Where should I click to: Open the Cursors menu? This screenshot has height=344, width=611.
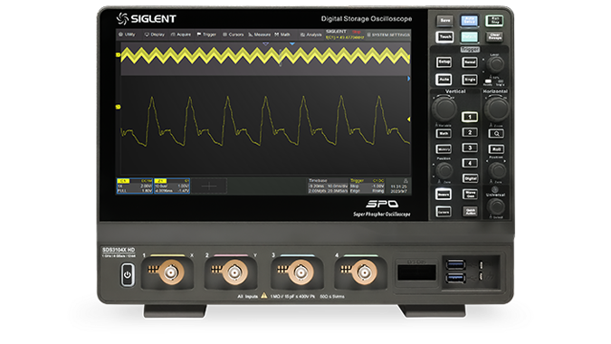233,34
